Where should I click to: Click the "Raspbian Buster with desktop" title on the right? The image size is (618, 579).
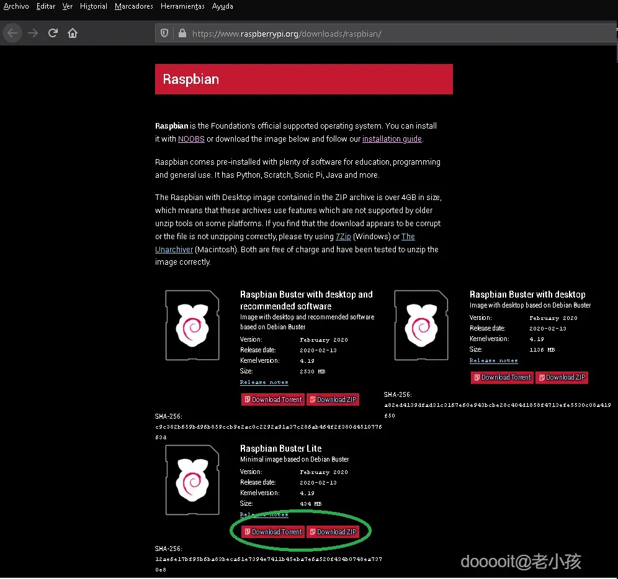coord(527,294)
